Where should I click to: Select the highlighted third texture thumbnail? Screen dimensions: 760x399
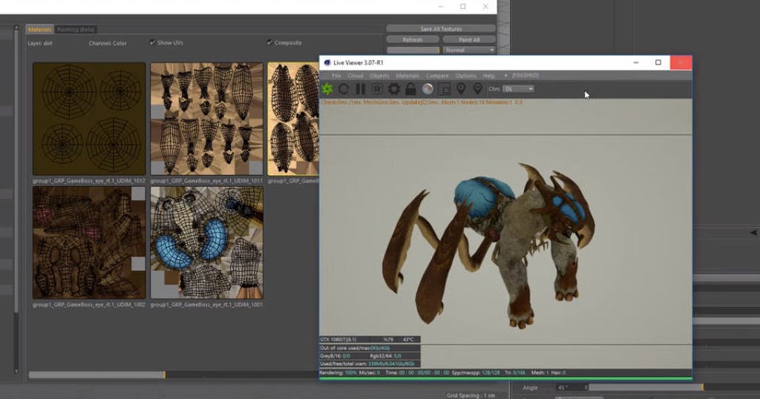pyautogui.click(x=294, y=119)
